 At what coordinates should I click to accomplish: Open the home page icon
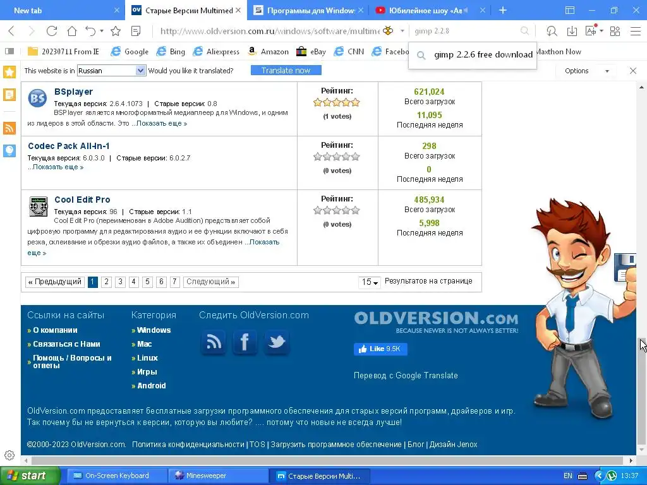(x=72, y=31)
